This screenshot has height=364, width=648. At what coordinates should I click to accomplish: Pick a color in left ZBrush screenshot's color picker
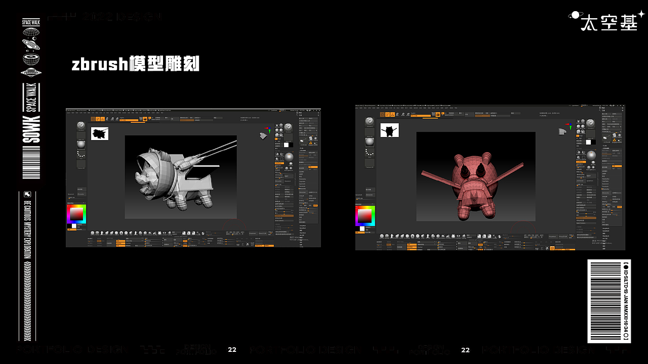[x=76, y=214]
